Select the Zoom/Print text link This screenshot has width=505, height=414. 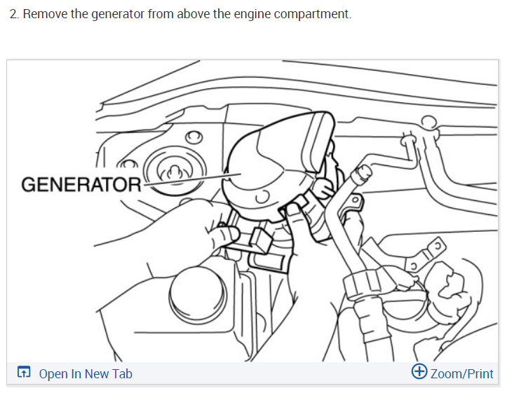(x=462, y=374)
